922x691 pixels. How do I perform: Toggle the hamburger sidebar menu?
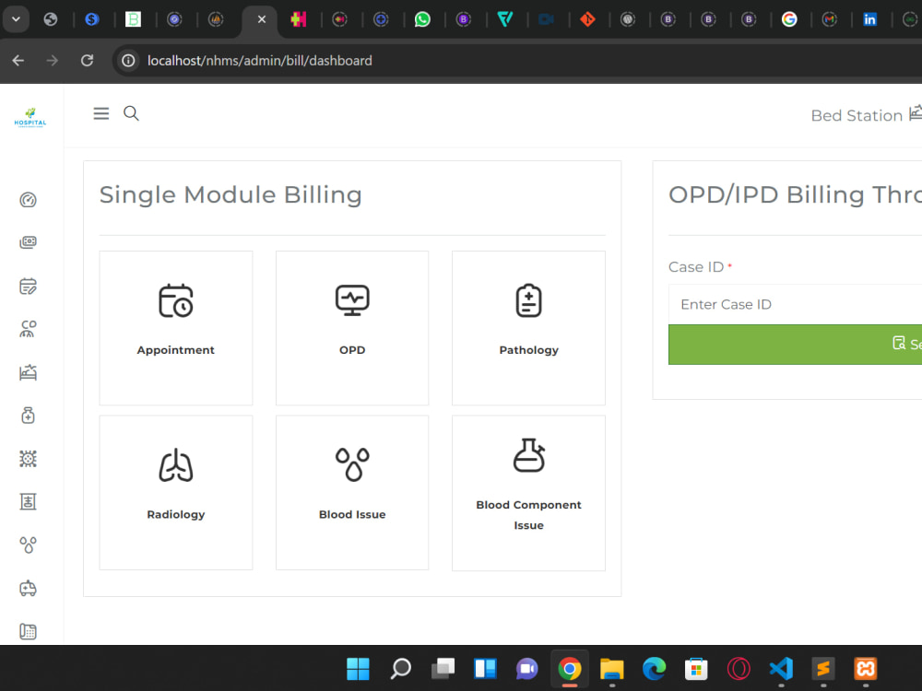click(101, 113)
